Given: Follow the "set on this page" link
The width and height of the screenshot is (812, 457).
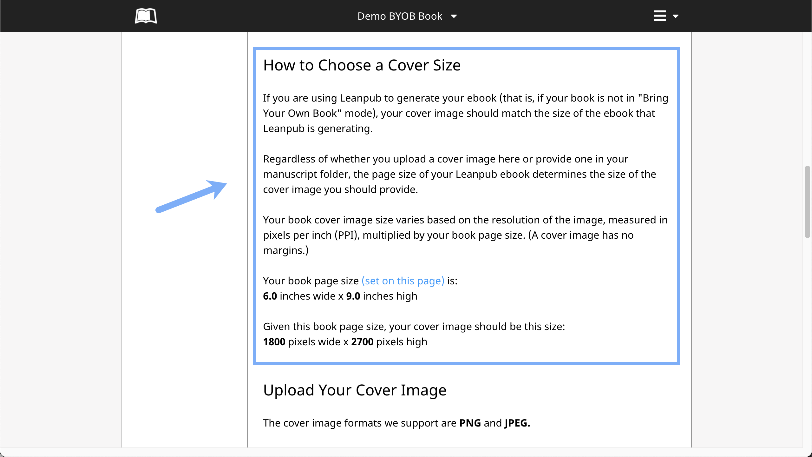Looking at the screenshot, I should 403,281.
